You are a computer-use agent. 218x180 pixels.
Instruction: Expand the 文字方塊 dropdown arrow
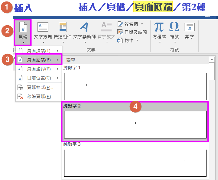(x=44, y=42)
